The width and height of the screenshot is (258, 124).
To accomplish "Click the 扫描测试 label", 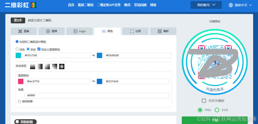I will (215, 21).
